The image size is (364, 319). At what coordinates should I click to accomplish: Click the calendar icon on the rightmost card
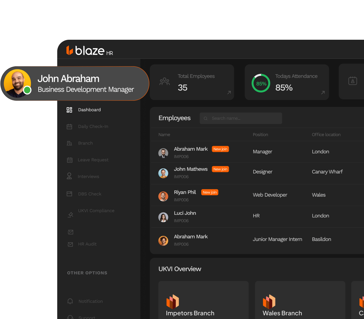pos(353,81)
